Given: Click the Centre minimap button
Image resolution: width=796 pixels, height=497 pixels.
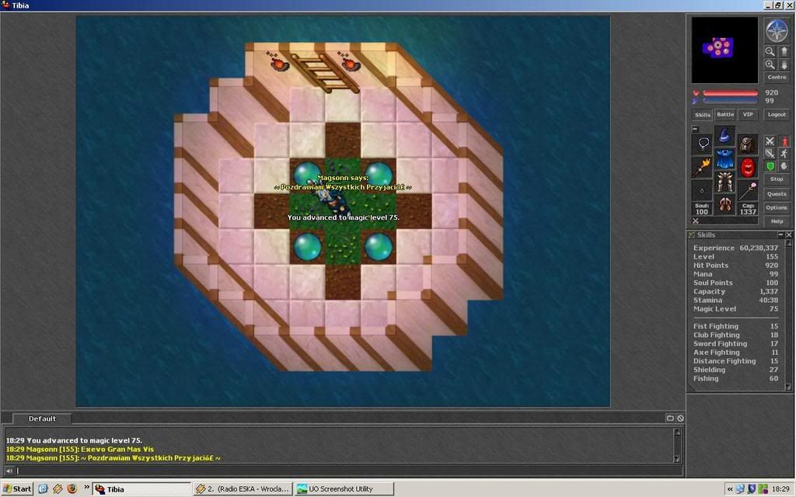Looking at the screenshot, I should pyautogui.click(x=777, y=77).
